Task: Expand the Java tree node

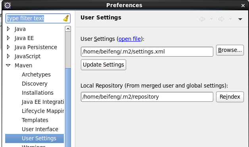Action: [x=8, y=29]
